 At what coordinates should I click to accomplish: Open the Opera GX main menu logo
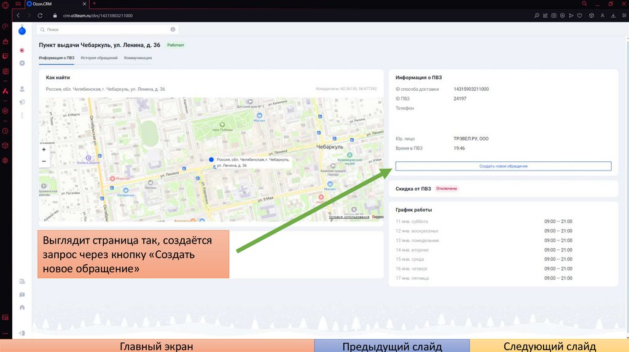point(5,5)
